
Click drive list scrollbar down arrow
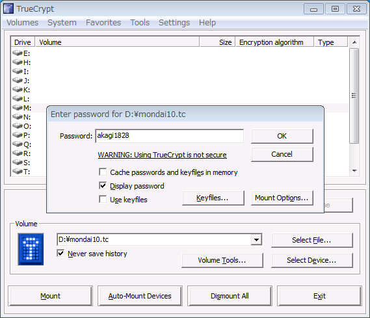pyautogui.click(x=354, y=171)
